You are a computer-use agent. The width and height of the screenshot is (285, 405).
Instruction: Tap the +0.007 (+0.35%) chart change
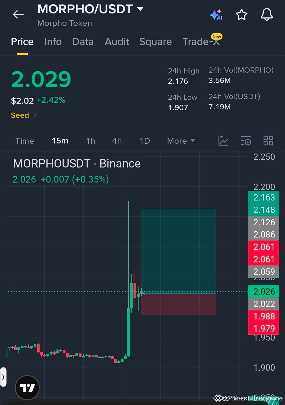[75, 179]
